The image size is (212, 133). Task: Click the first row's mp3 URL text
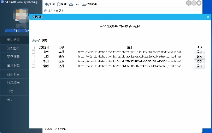[129, 52]
